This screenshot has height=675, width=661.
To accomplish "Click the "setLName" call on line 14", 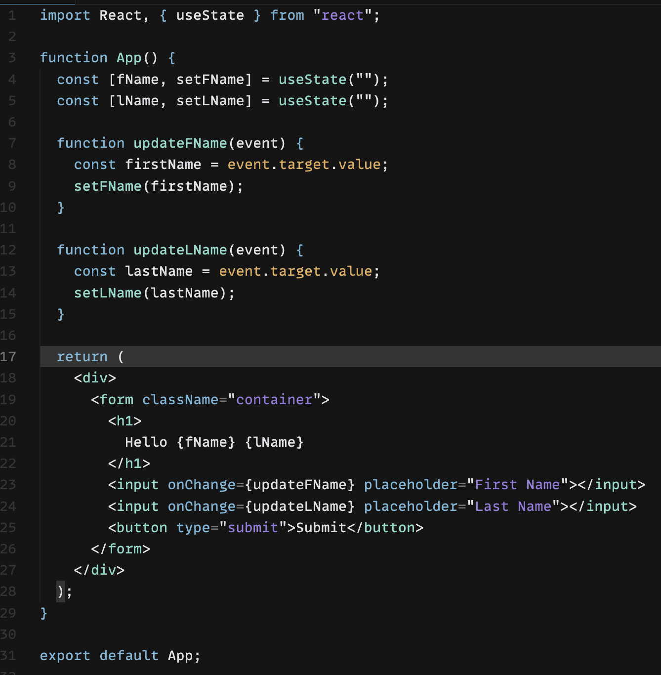I will [108, 293].
